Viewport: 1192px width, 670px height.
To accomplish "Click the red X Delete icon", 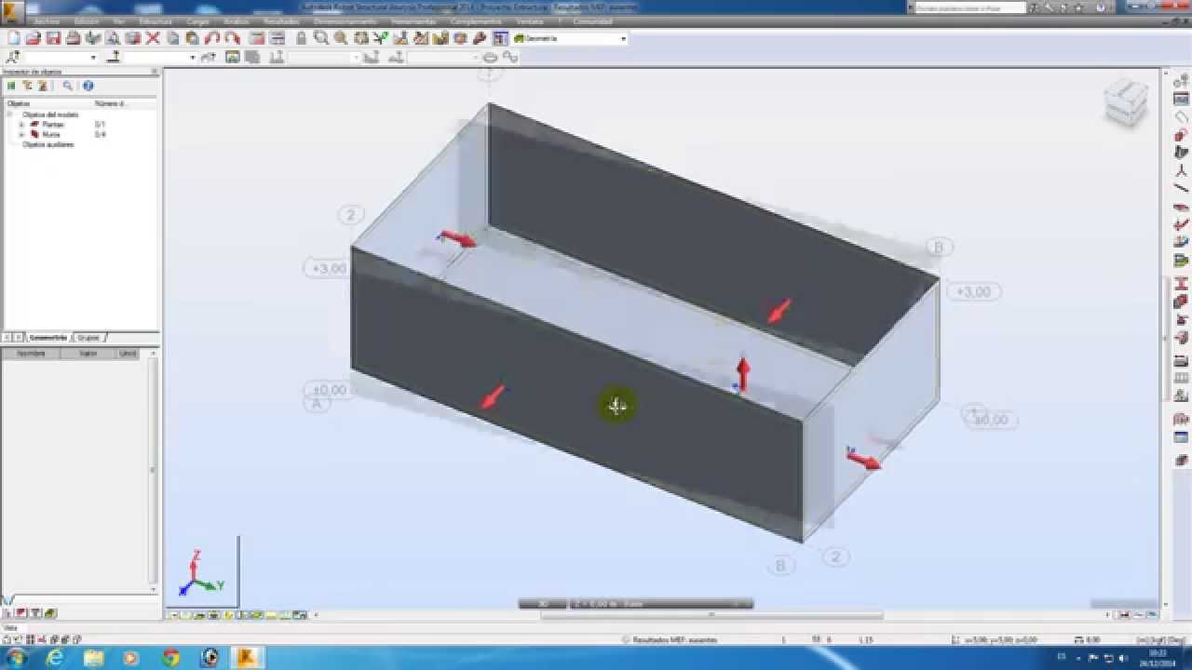I will point(153,38).
